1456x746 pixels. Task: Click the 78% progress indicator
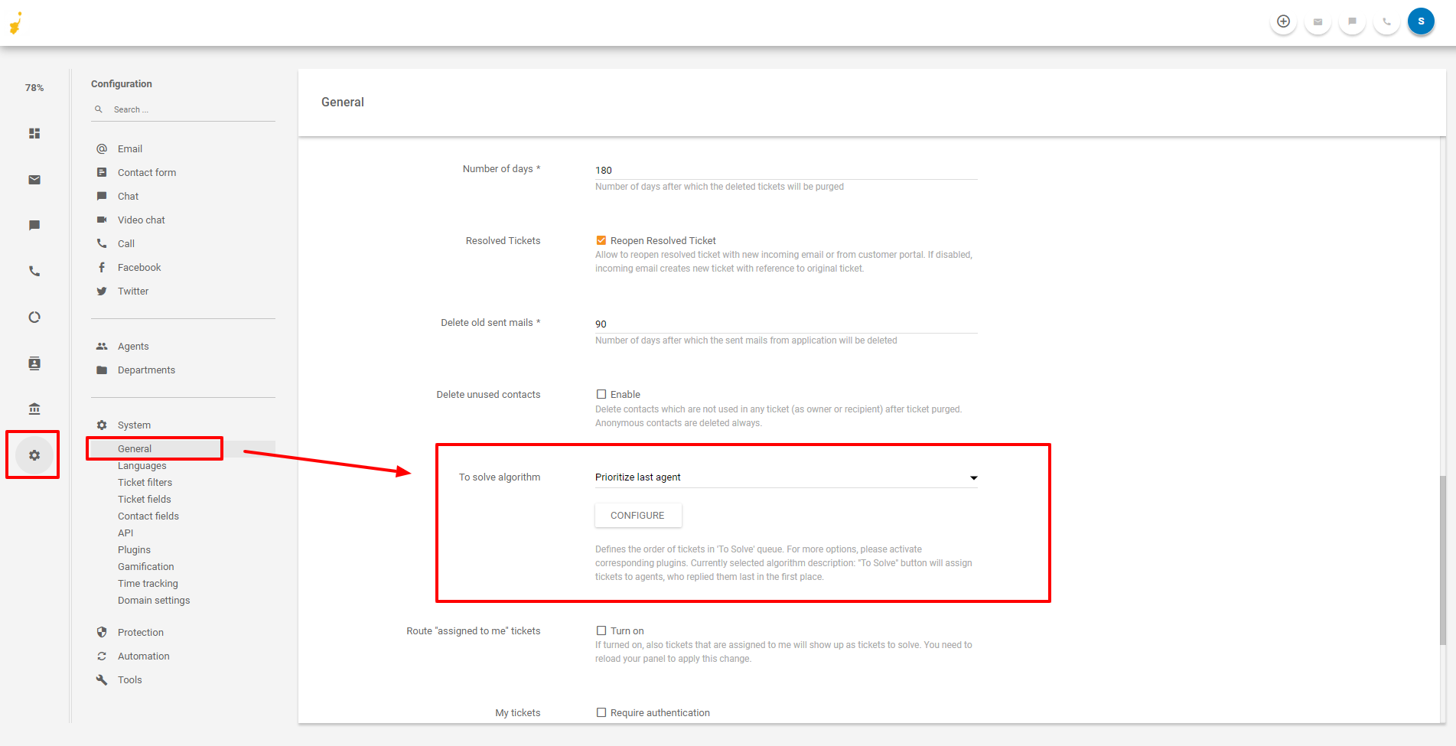34,88
